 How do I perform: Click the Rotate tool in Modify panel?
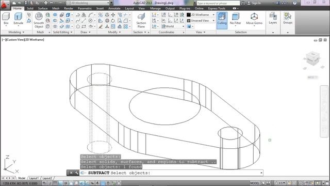coord(113,21)
